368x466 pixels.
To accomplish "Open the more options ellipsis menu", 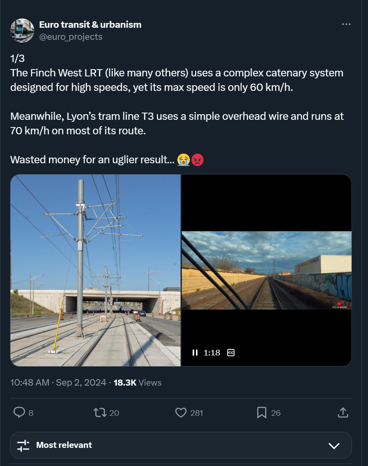I will [346, 24].
